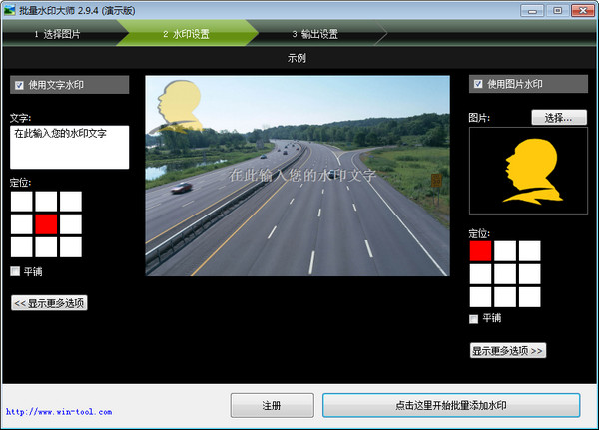Minimize the 批量水印大师 window
Viewport: 599px width, 430px height.
532,10
